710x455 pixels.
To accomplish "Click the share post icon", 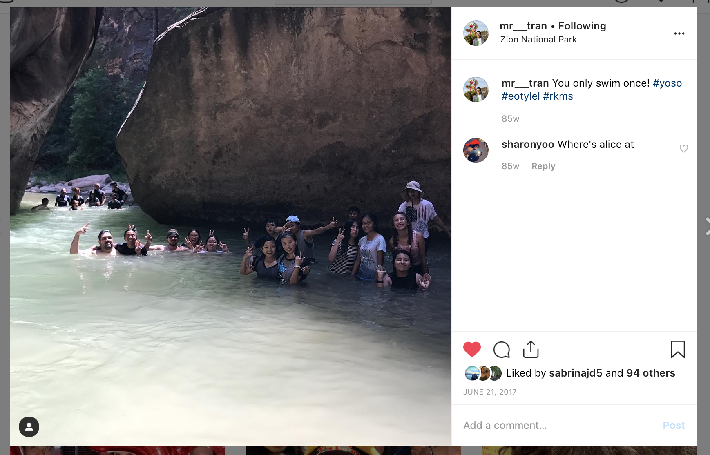I will pos(531,350).
